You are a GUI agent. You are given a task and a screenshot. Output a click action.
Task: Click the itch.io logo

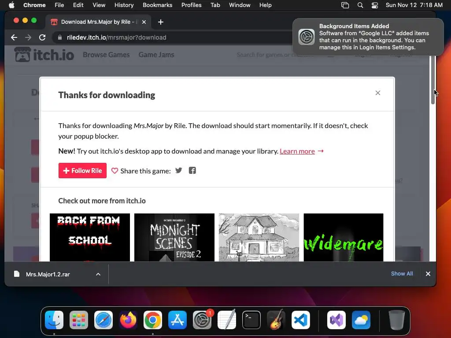coord(44,55)
